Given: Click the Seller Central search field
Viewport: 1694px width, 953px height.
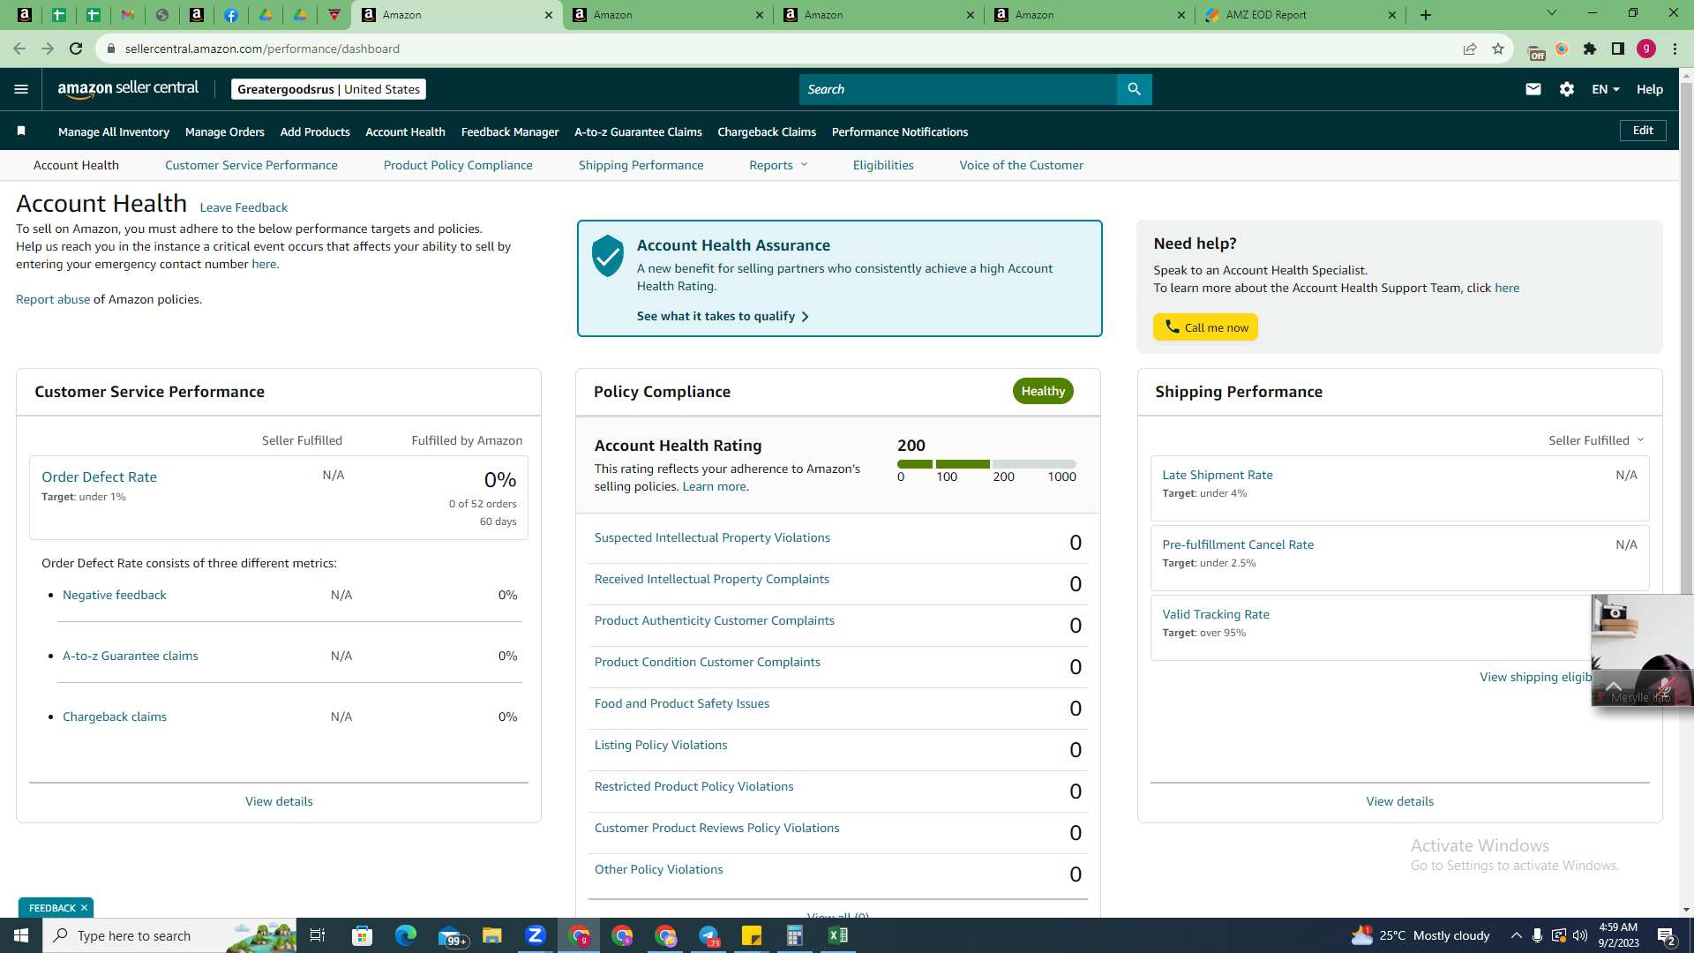Looking at the screenshot, I should (958, 89).
